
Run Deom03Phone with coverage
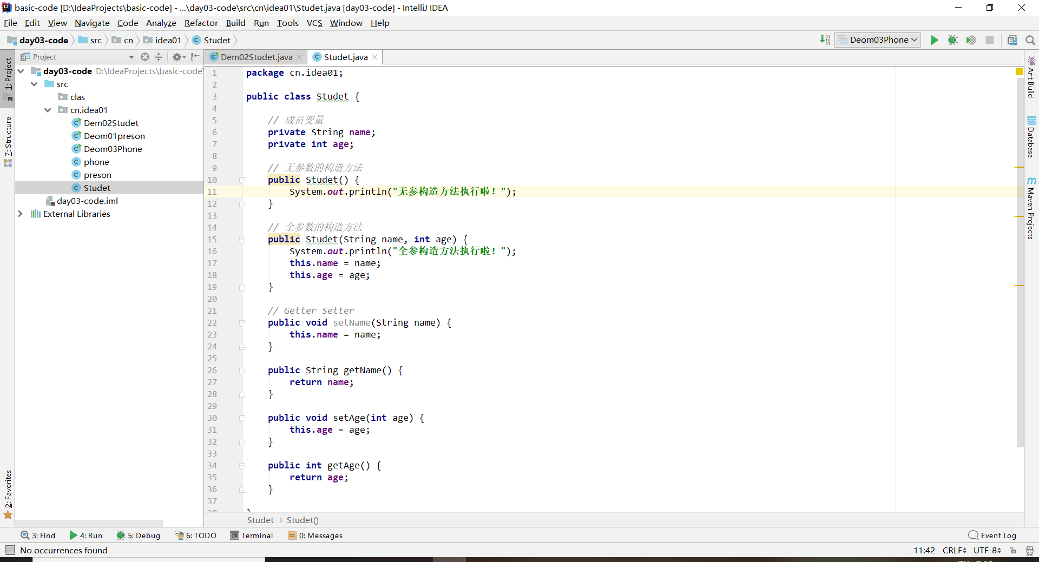(x=971, y=40)
